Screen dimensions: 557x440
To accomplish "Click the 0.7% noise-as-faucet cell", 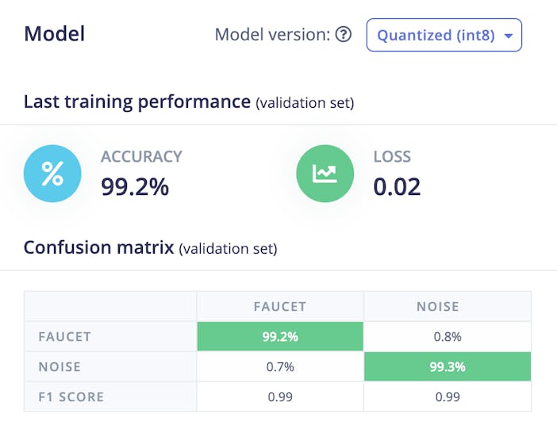I will point(280,366).
